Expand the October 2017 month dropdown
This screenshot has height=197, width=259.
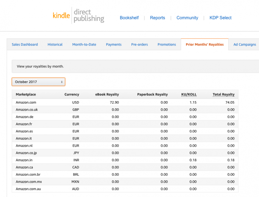click(x=38, y=82)
